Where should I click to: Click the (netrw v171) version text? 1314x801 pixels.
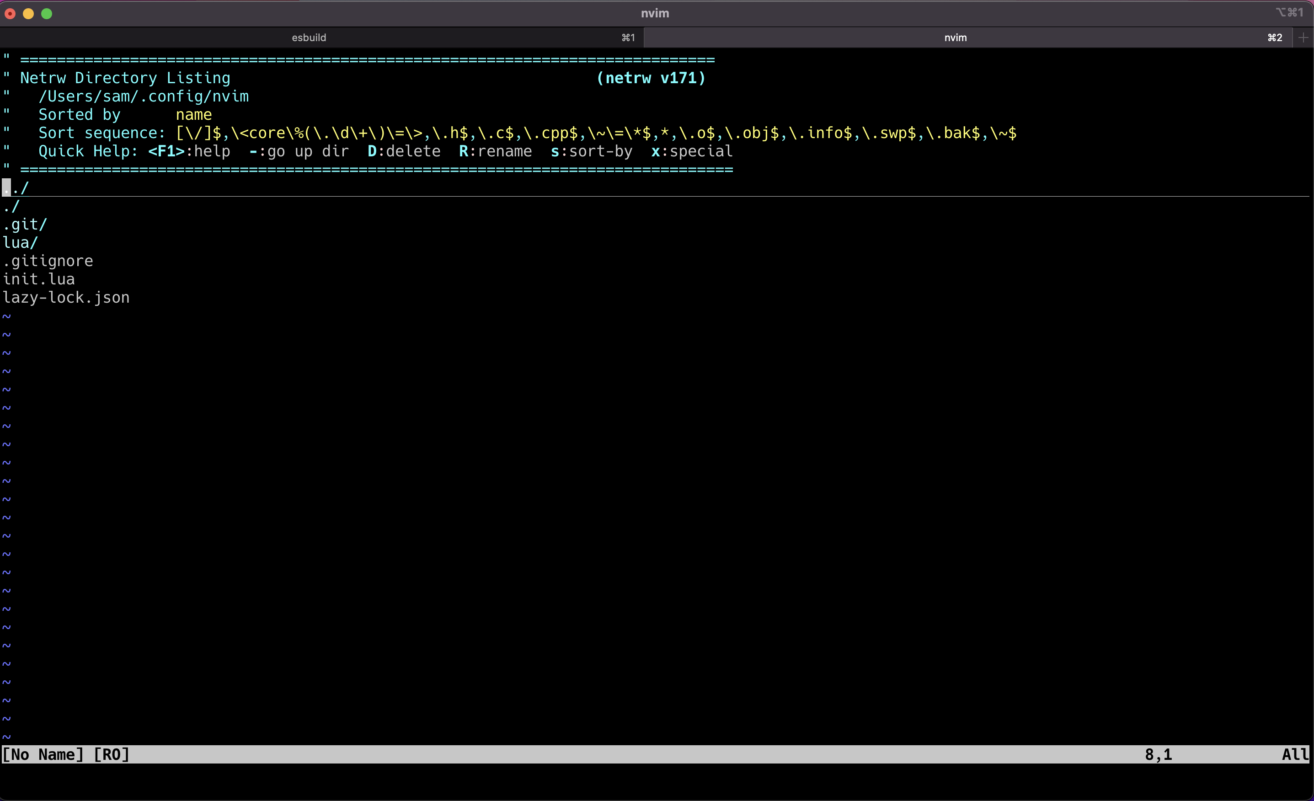pos(651,78)
